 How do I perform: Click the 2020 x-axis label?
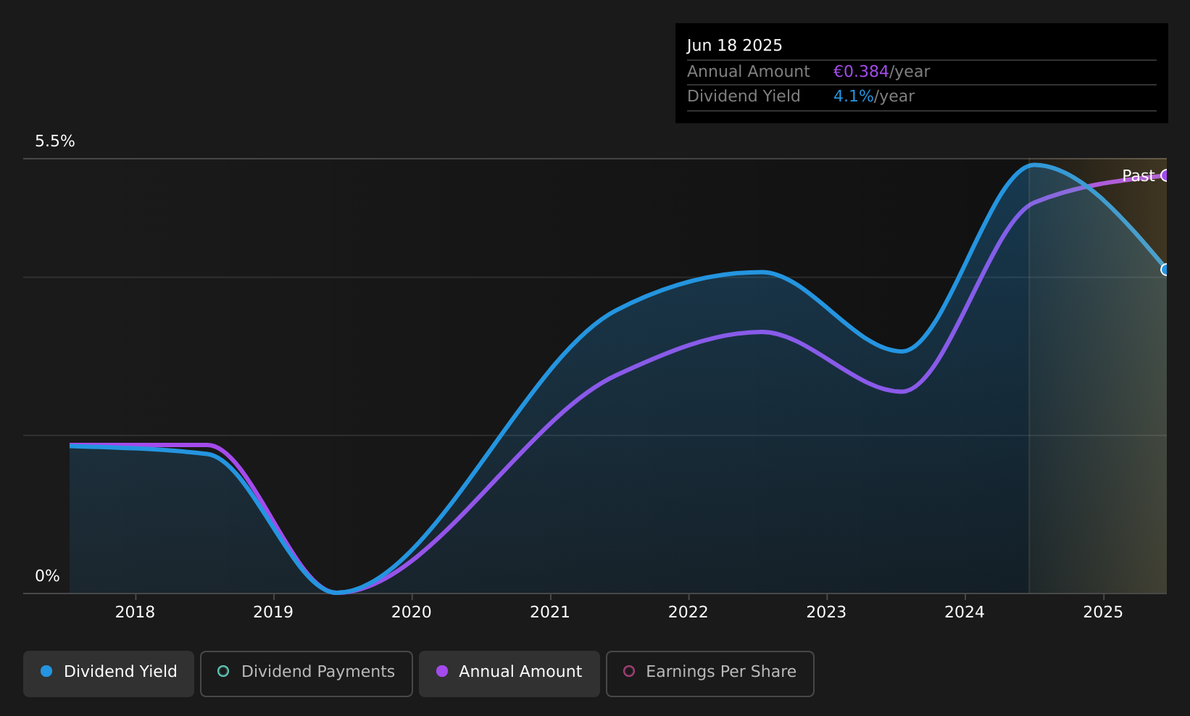point(412,612)
